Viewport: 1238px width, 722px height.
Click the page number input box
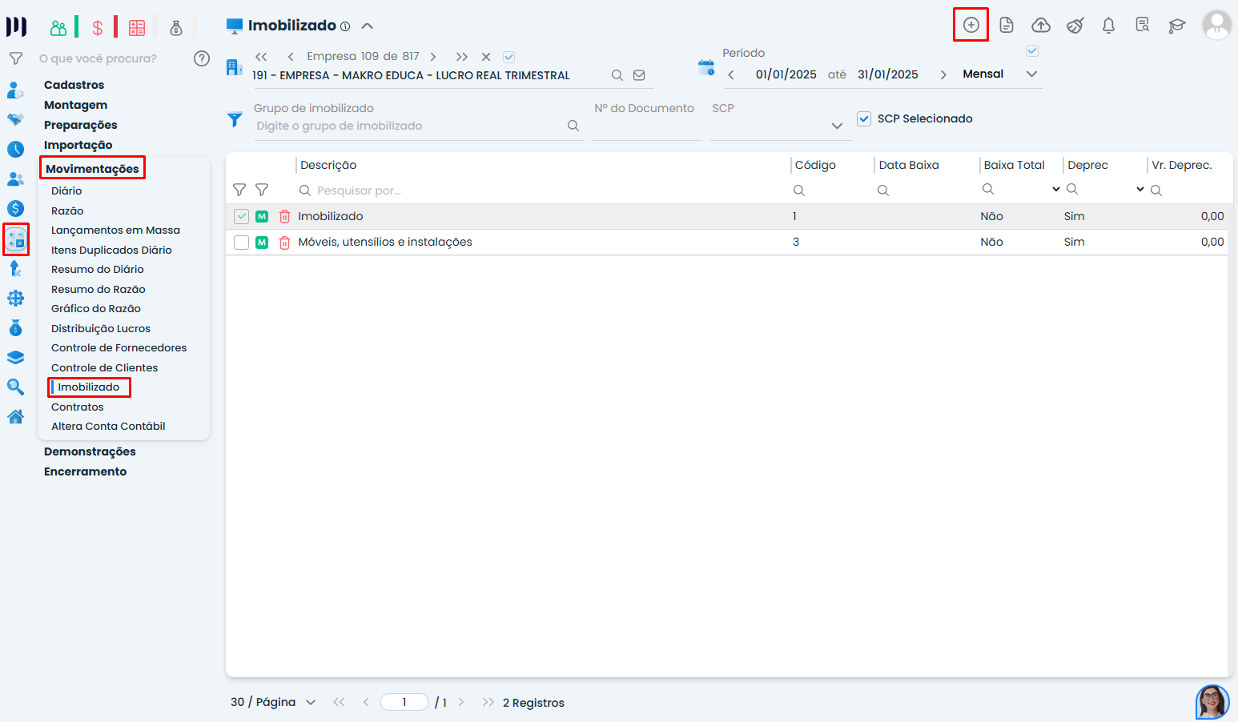coord(404,702)
